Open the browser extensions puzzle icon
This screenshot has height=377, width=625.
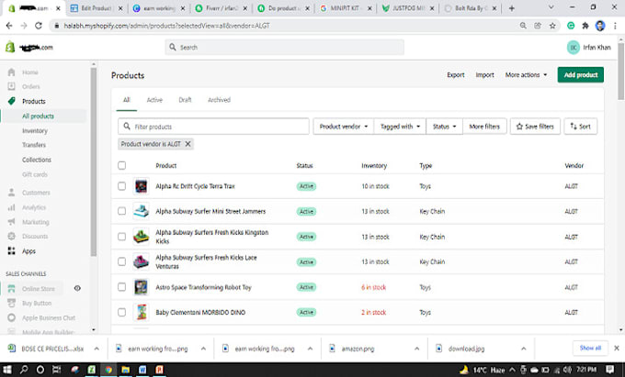585,26
